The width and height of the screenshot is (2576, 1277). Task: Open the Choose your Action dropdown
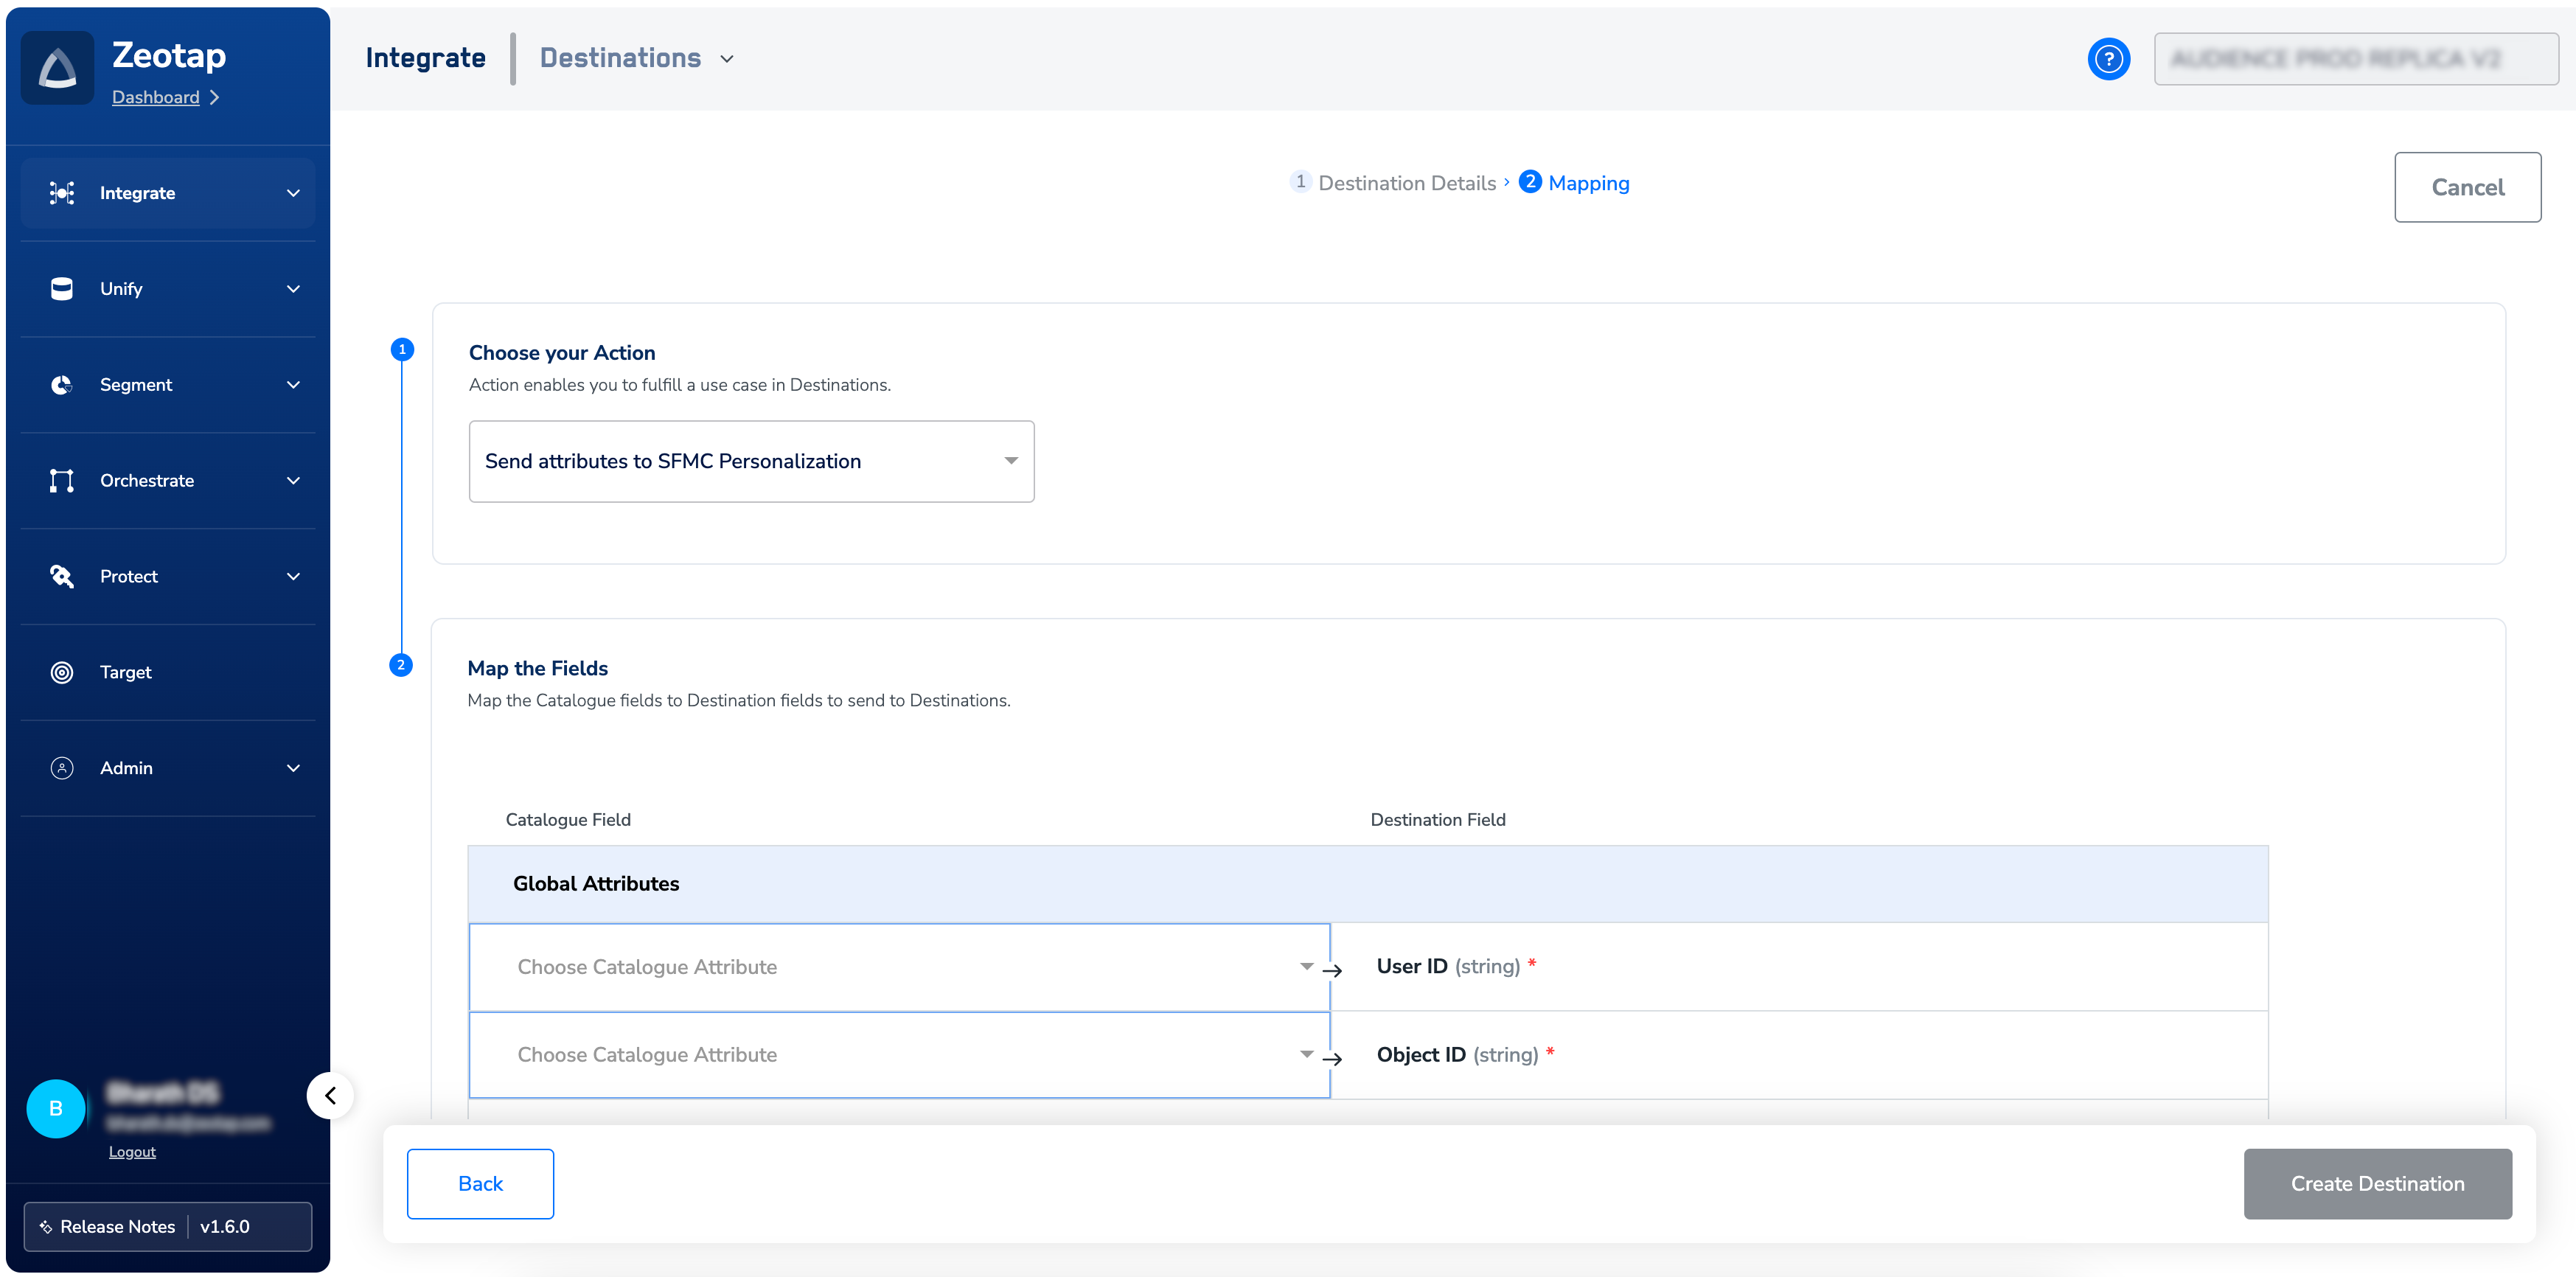[751, 461]
